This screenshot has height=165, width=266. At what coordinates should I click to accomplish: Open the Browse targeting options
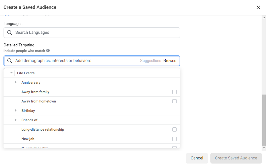pos(170,61)
